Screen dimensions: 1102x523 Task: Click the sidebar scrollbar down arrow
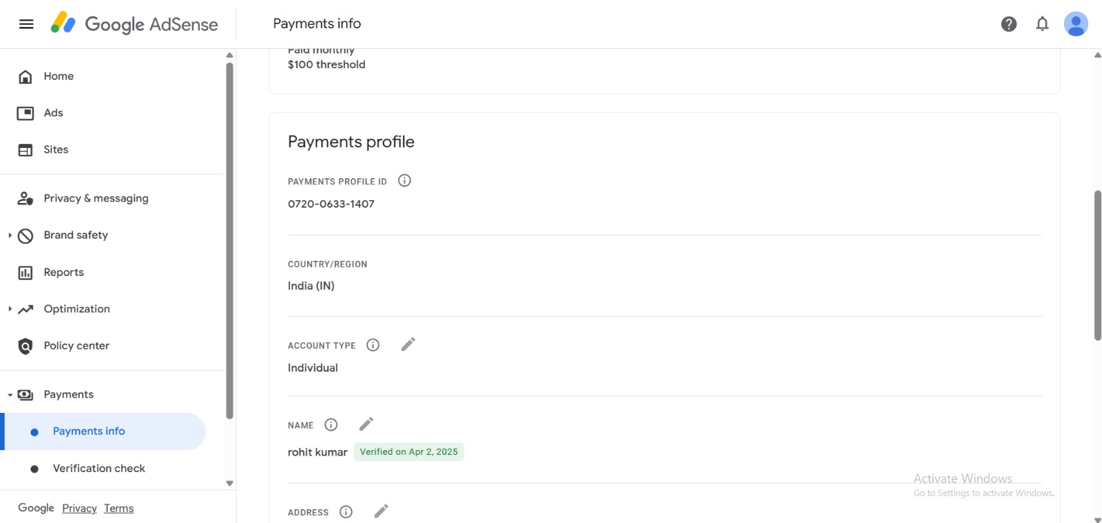click(x=230, y=483)
